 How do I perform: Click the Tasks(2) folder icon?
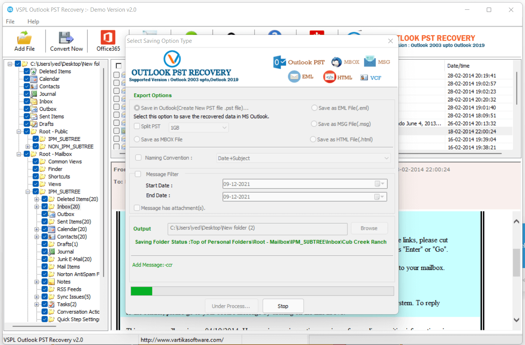tap(52, 304)
